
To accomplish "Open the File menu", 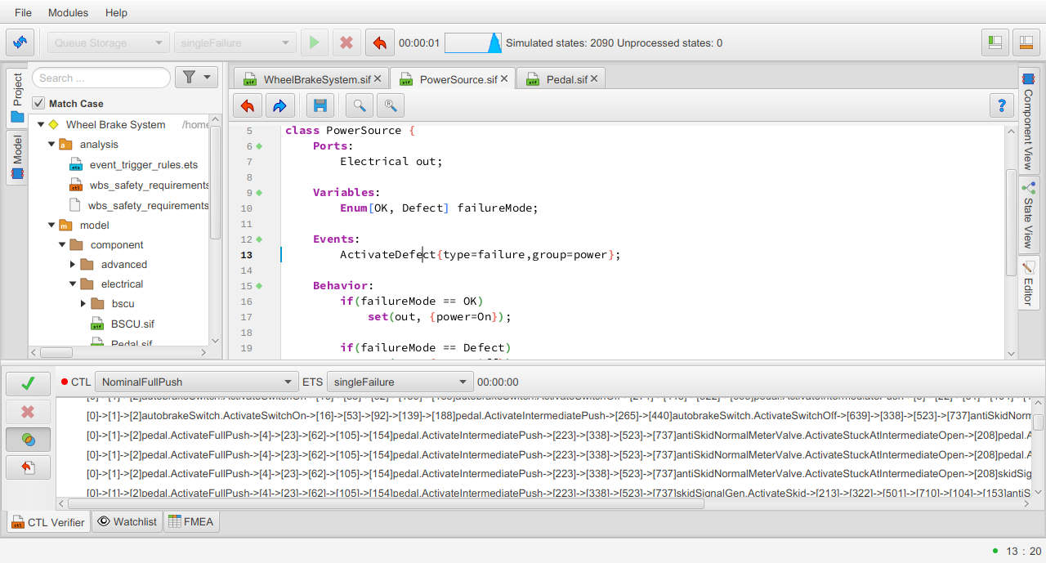I will (24, 13).
